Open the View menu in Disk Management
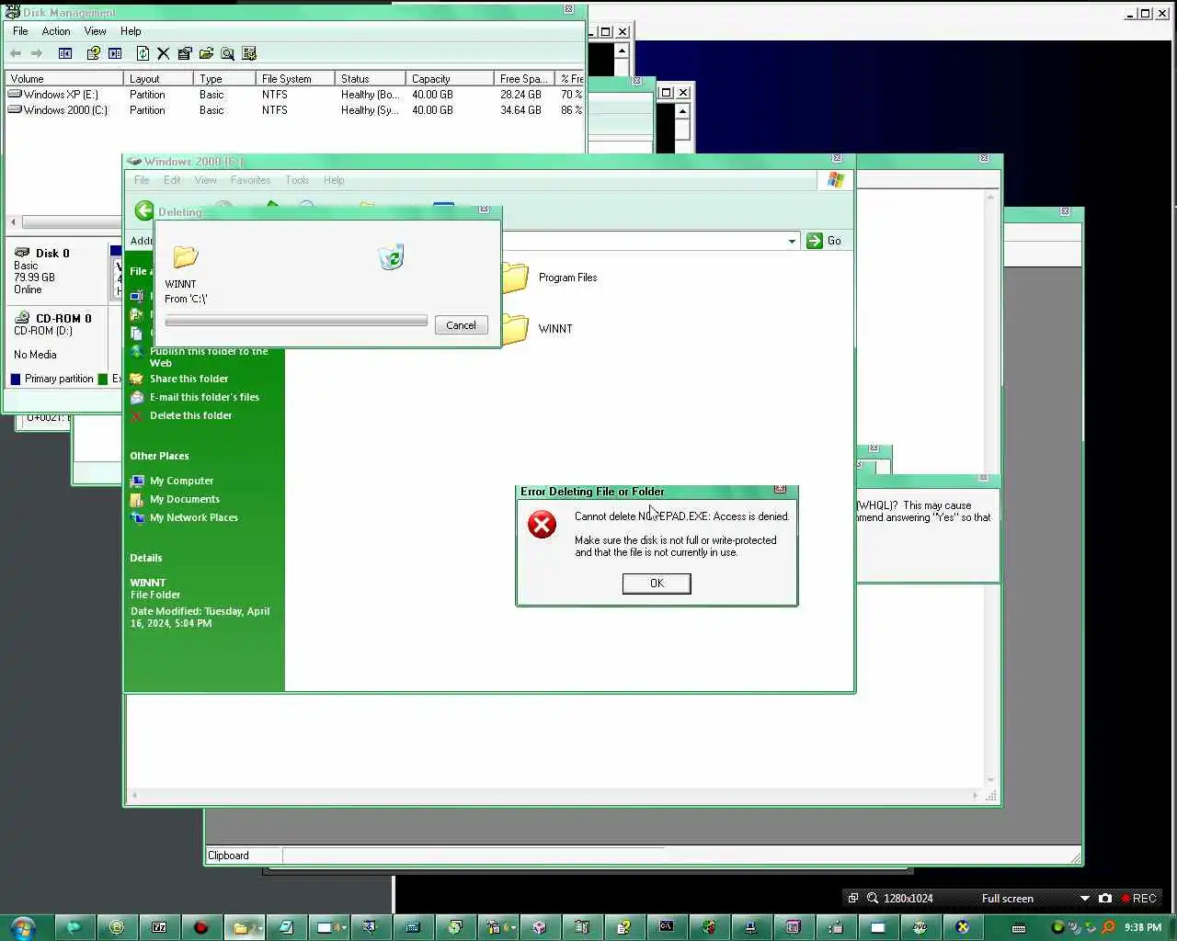Screen dimensions: 1177x941 (x=96, y=31)
